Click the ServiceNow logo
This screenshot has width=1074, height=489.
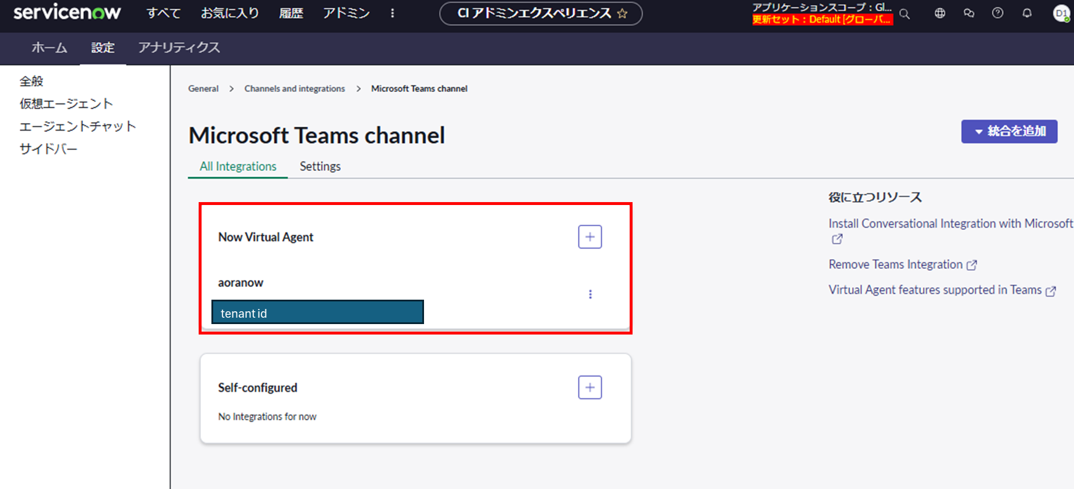(67, 12)
